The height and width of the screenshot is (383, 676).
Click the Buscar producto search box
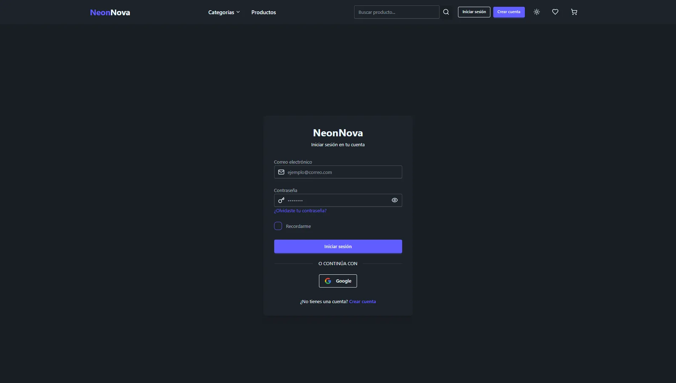click(x=396, y=12)
